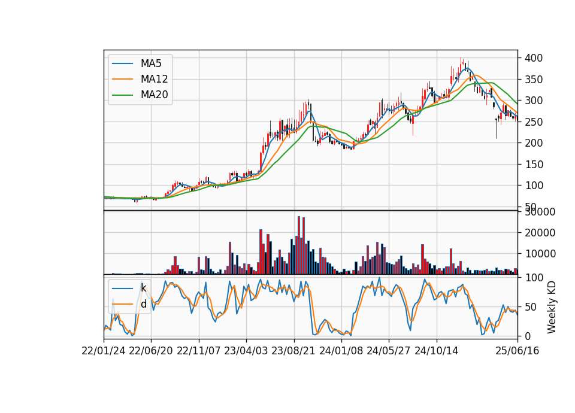This screenshot has height=413, width=575.
Task: Click the 24/05/27 date tick label
Action: (x=389, y=351)
